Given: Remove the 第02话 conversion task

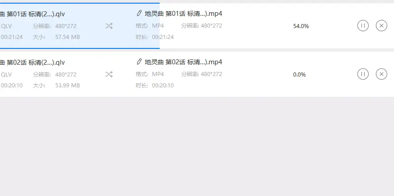Looking at the screenshot, I should click(x=381, y=74).
